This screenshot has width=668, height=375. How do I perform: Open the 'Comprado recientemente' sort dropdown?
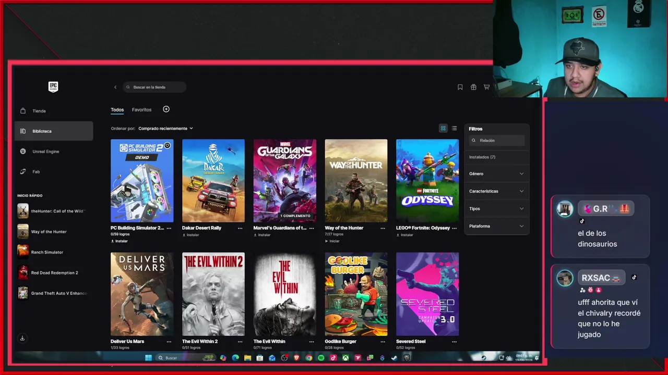click(165, 129)
